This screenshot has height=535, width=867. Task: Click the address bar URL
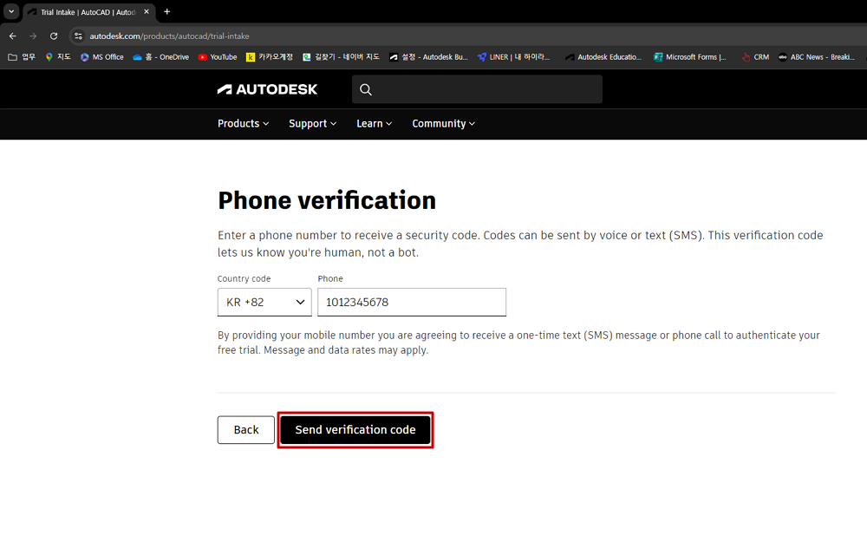pyautogui.click(x=169, y=36)
